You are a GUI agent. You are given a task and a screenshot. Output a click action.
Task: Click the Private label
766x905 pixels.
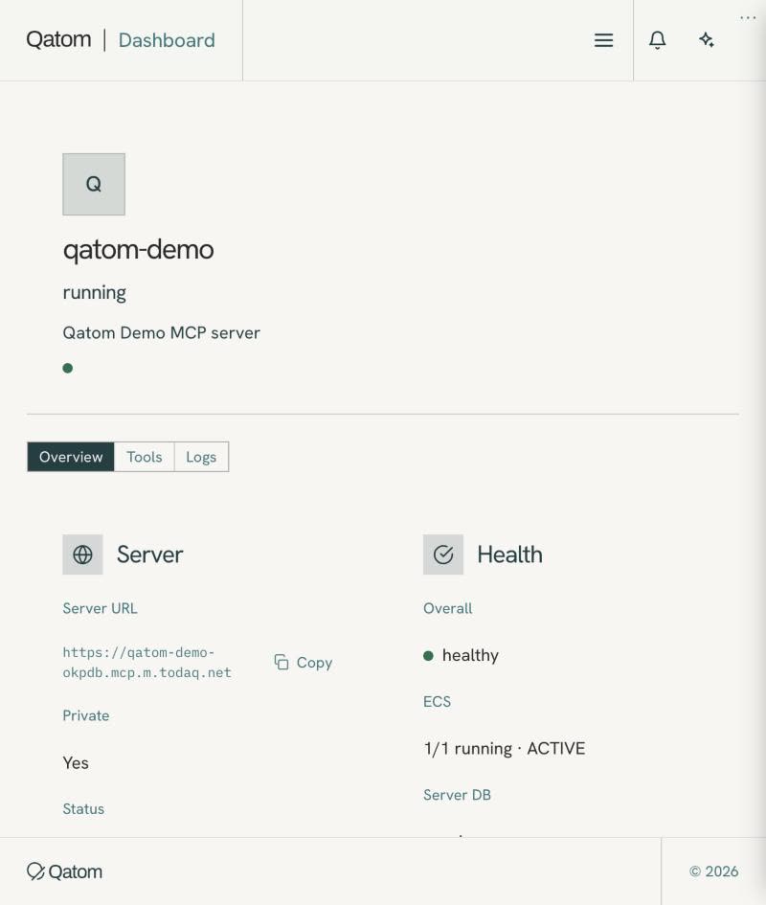coord(86,715)
